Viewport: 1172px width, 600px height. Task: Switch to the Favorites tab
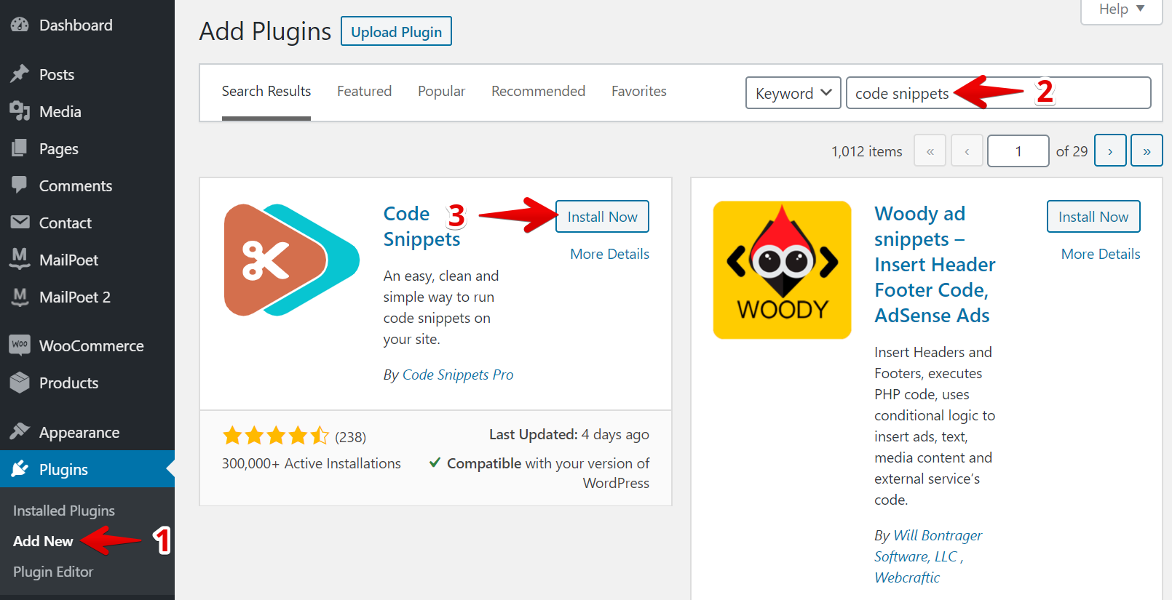click(639, 91)
